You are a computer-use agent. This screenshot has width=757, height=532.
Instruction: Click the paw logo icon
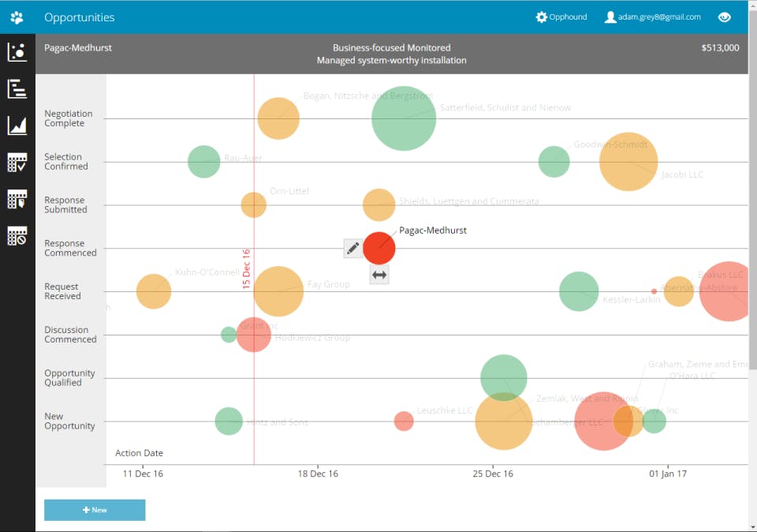(17, 17)
